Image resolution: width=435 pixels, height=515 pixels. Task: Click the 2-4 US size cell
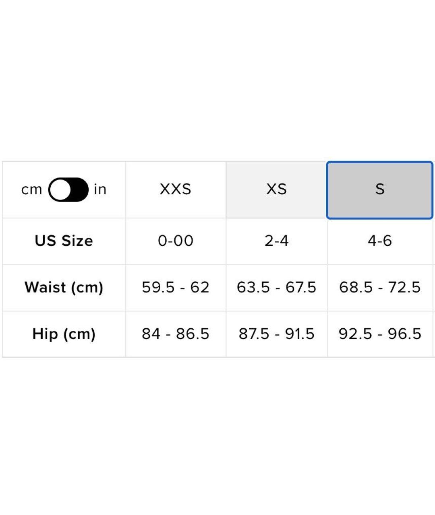[x=276, y=241]
